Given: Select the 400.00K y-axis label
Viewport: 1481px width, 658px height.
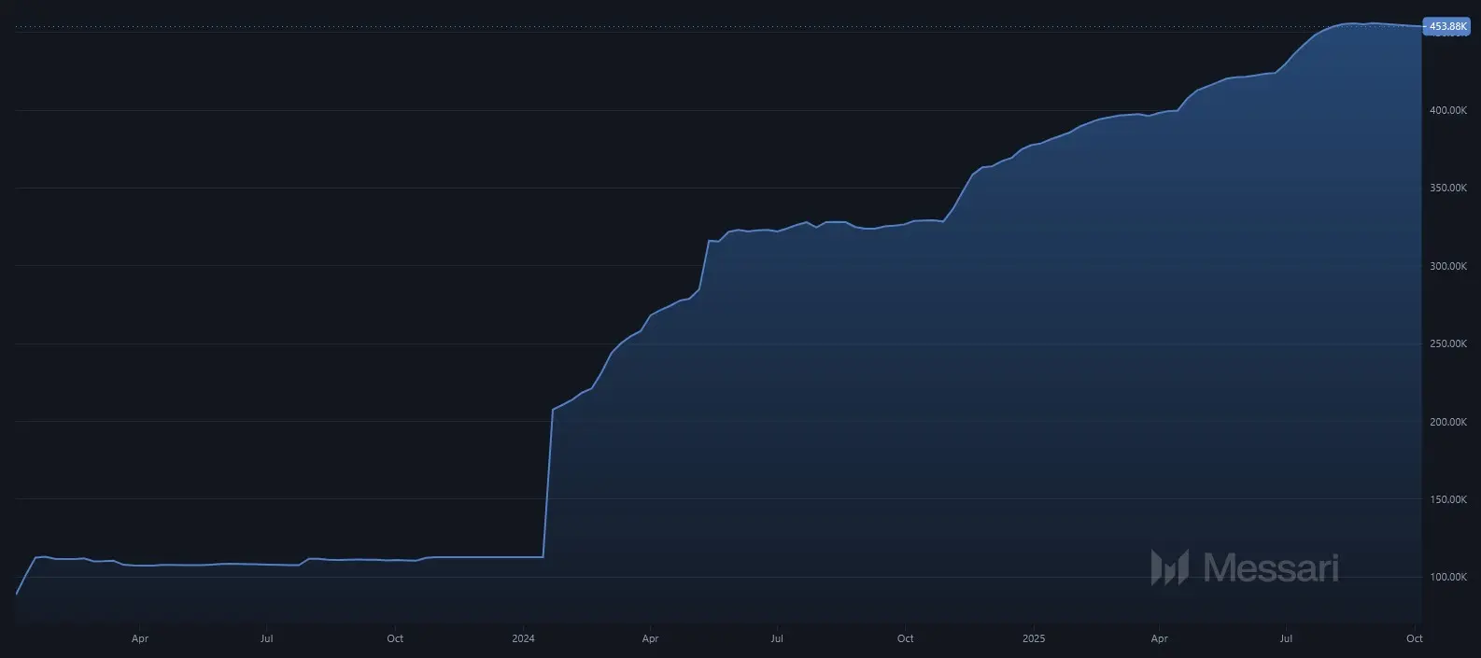Looking at the screenshot, I should tap(1448, 111).
